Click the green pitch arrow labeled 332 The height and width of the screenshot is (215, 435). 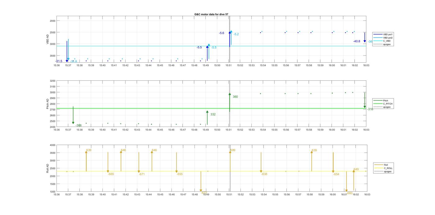pos(207,118)
